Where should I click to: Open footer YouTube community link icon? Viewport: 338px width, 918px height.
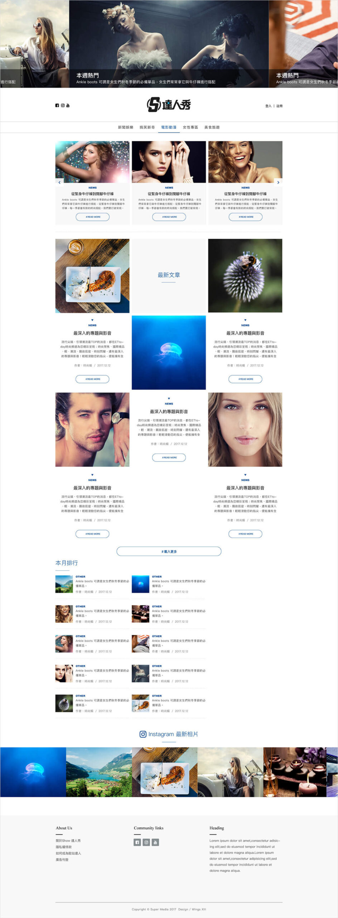click(155, 842)
